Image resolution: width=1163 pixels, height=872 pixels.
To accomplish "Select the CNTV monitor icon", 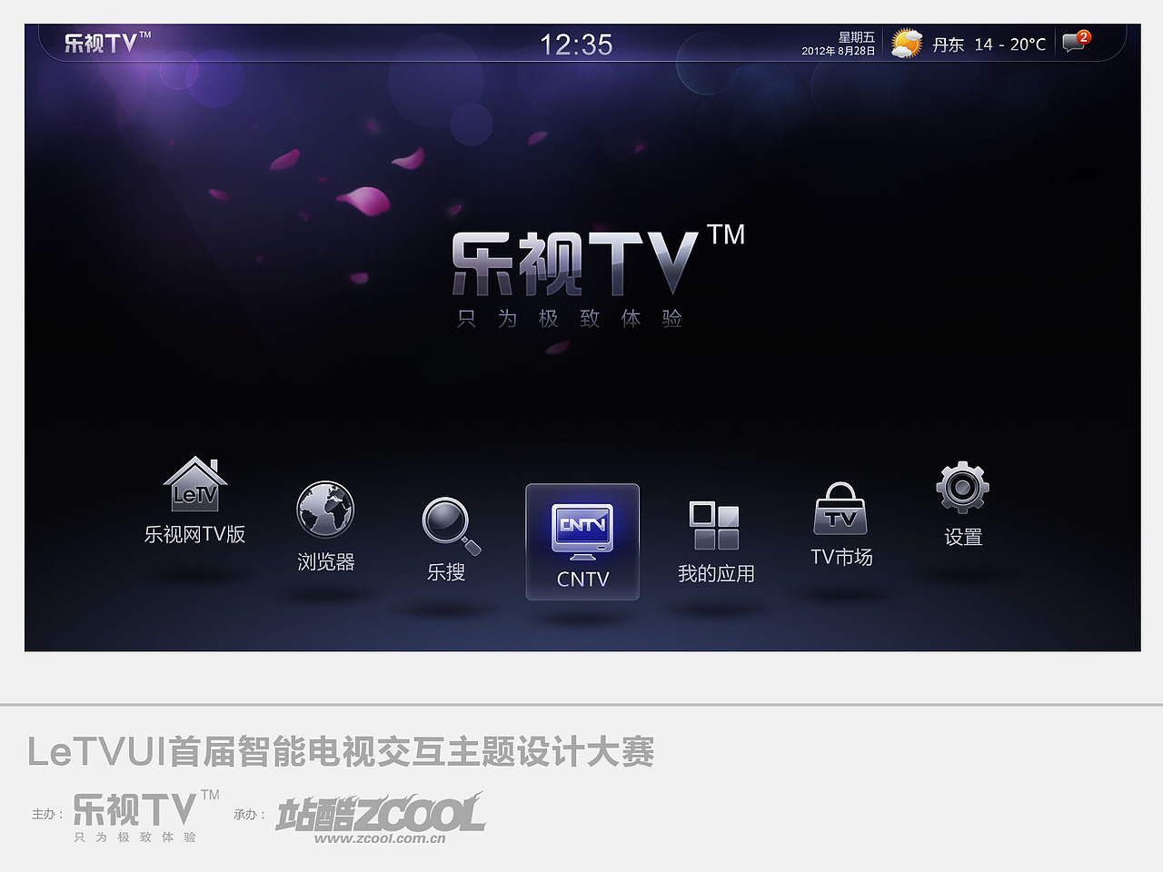I will pos(582,531).
